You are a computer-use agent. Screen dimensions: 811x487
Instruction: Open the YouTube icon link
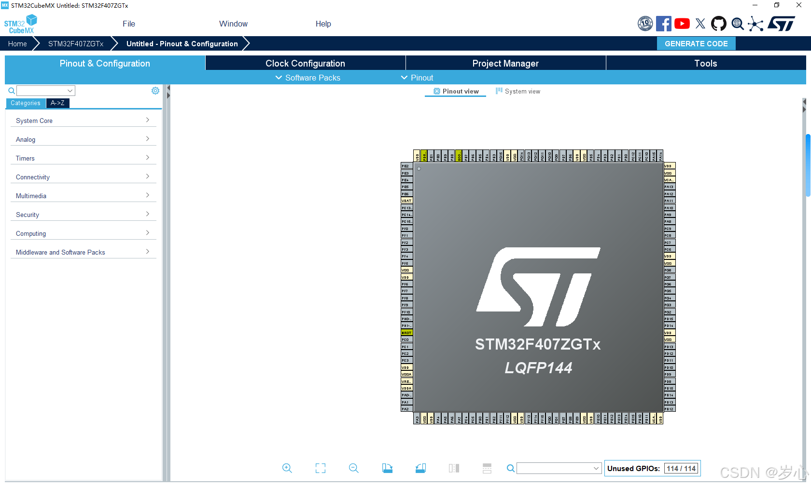coord(682,24)
